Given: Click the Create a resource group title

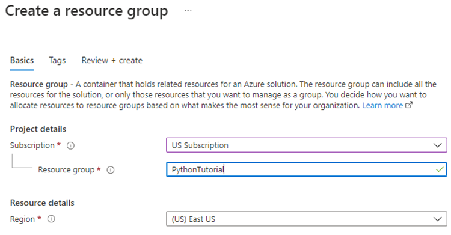Looking at the screenshot, I should coord(87,11).
